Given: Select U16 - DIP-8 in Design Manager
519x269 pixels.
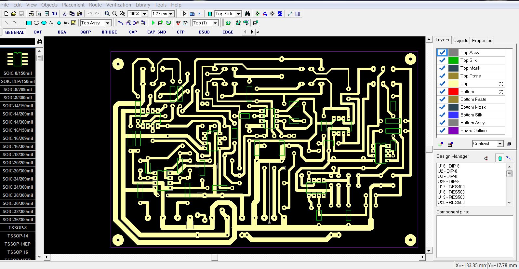Looking at the screenshot, I should [448, 166].
